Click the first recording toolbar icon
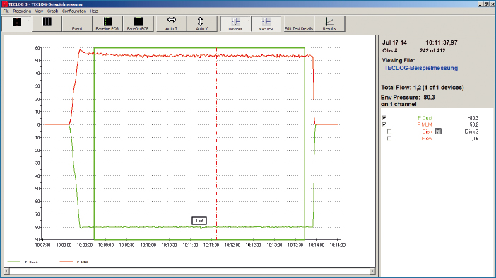Viewport: 496px width, 278px height. [x=17, y=24]
